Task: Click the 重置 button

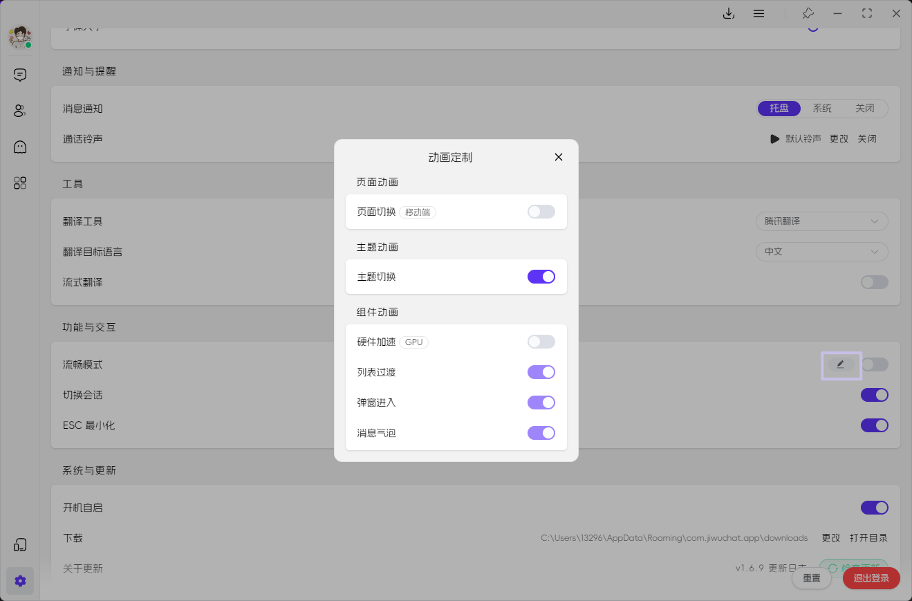Action: tap(812, 578)
